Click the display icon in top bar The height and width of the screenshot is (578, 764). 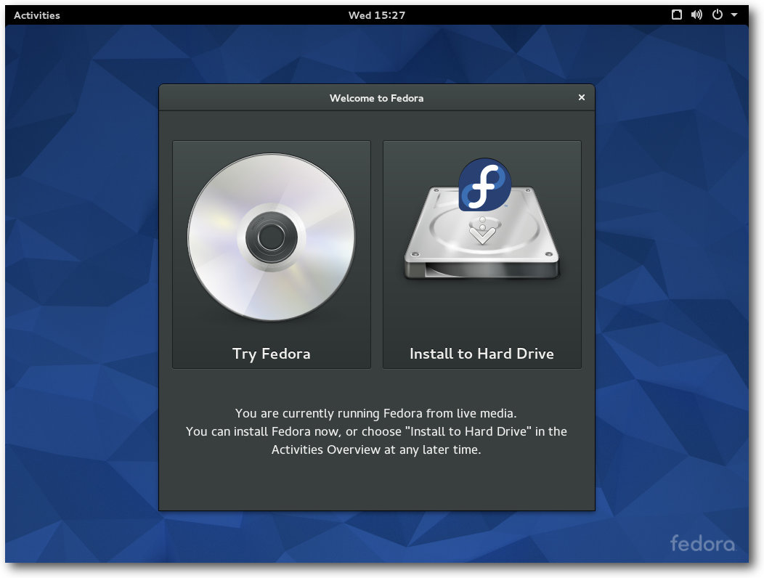tap(676, 15)
